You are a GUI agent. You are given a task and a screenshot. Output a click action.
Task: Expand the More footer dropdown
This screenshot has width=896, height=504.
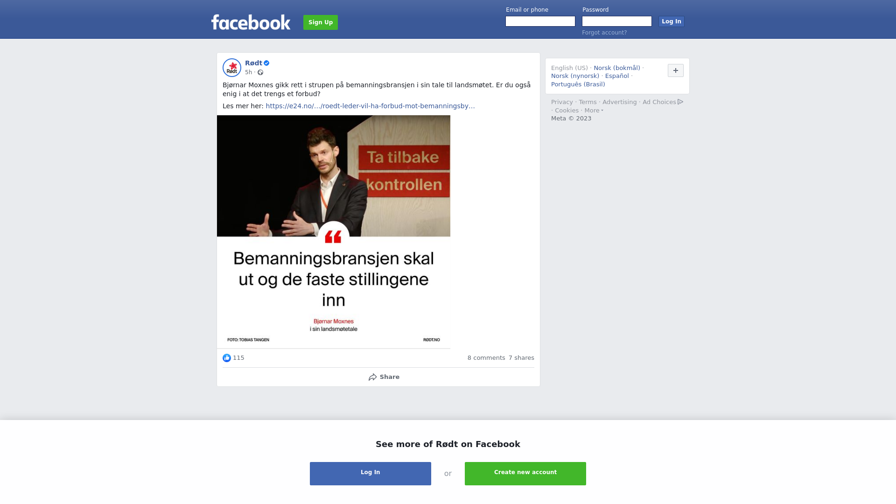click(594, 111)
